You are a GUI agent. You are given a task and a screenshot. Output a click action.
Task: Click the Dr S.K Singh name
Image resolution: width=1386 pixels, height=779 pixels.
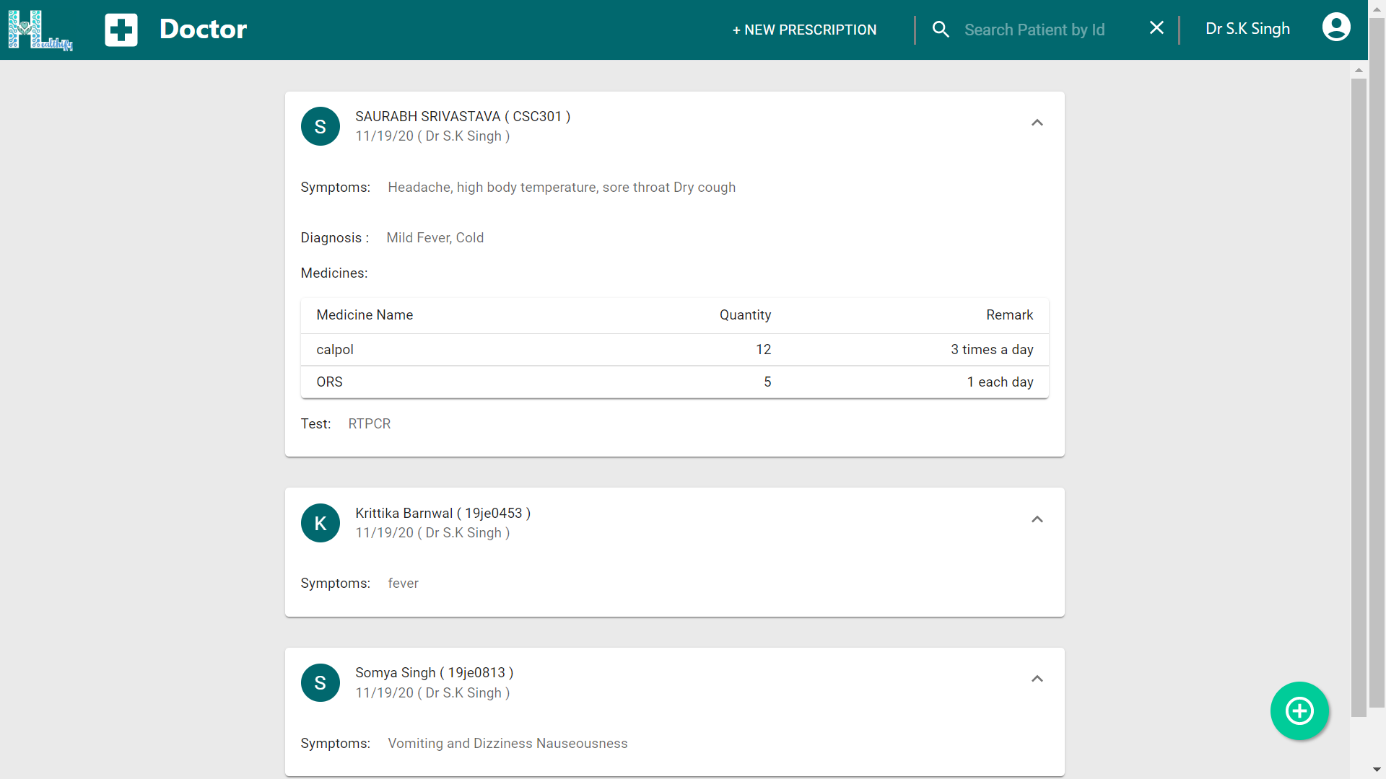click(1247, 29)
